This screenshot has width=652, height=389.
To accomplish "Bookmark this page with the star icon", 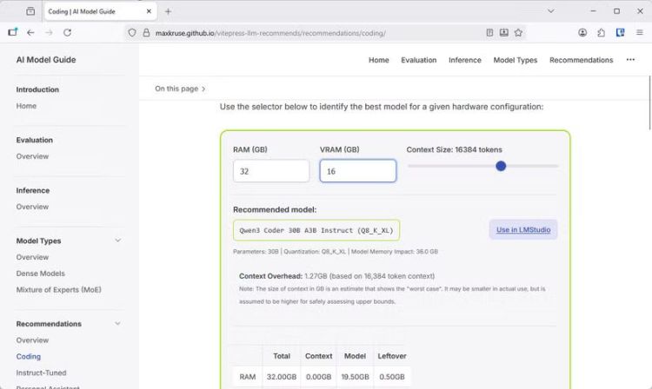I will [518, 32].
